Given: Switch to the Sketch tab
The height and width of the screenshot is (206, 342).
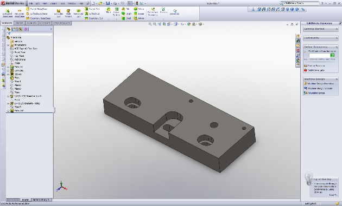Looking at the screenshot, I should (19, 23).
